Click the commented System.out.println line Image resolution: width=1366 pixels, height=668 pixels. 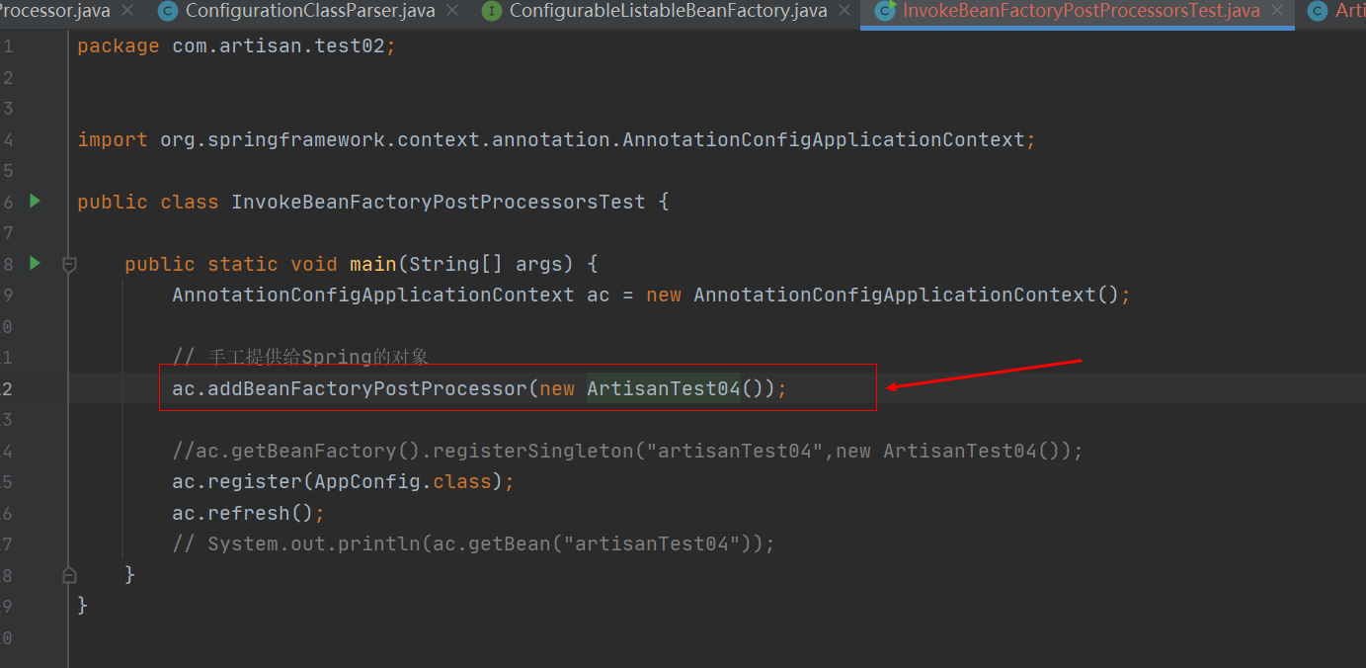(473, 543)
